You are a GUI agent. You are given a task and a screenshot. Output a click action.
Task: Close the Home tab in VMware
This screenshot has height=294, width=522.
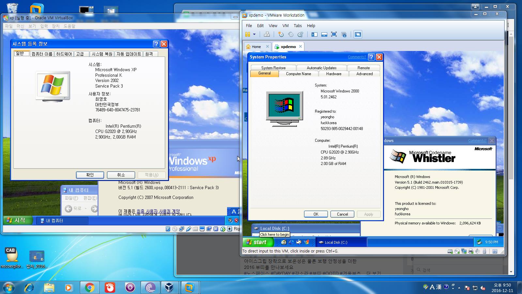coord(268,46)
